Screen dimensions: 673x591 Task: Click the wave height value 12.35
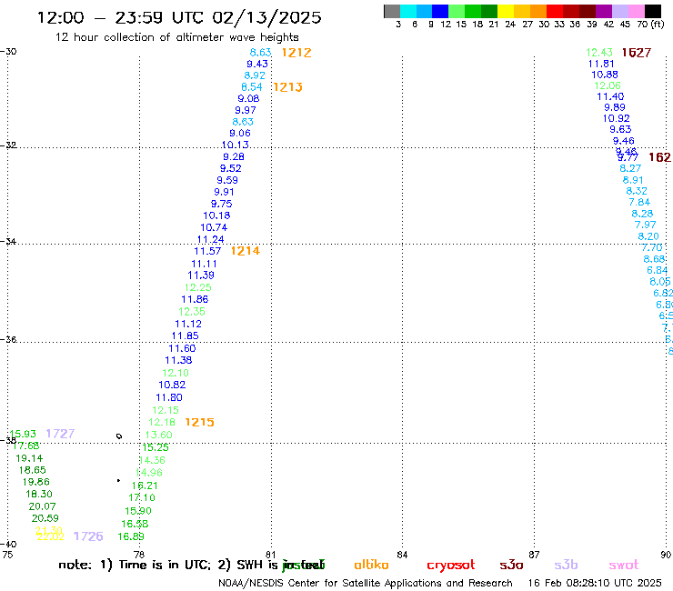(192, 312)
